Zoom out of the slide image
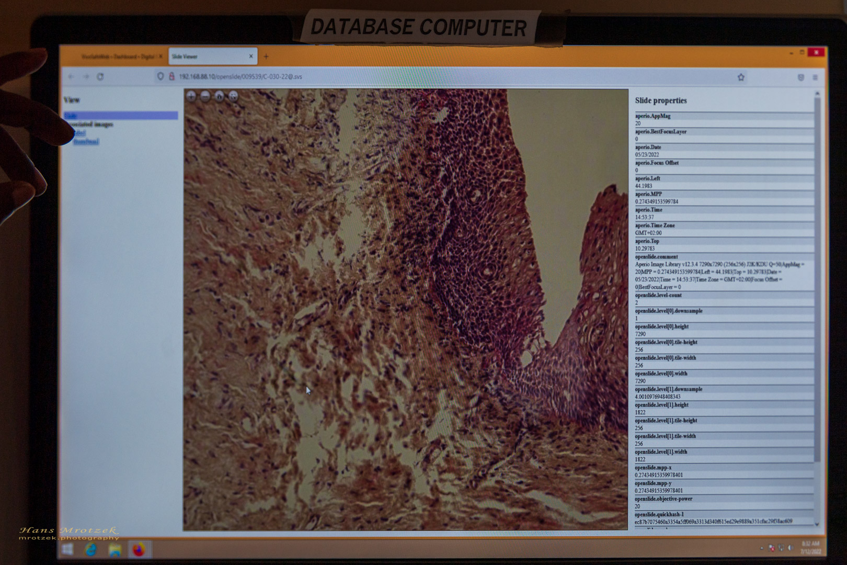Image resolution: width=847 pixels, height=565 pixels. pos(205,96)
